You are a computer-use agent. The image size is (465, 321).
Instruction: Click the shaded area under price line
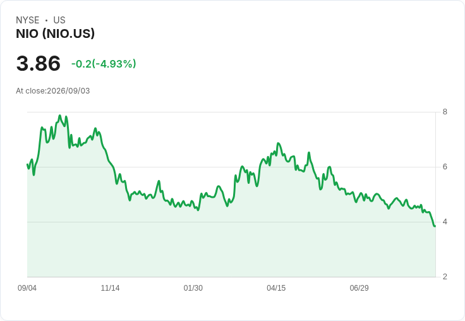[x=231, y=246]
